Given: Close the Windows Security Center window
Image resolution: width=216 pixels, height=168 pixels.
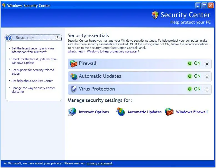Looking at the screenshot, I should click(211, 6).
